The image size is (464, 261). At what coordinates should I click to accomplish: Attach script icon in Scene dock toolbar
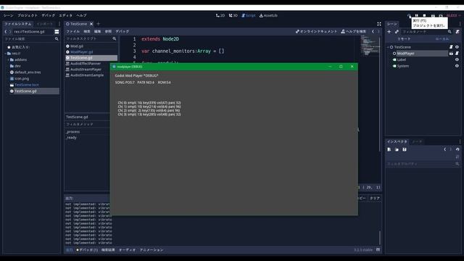457,32
